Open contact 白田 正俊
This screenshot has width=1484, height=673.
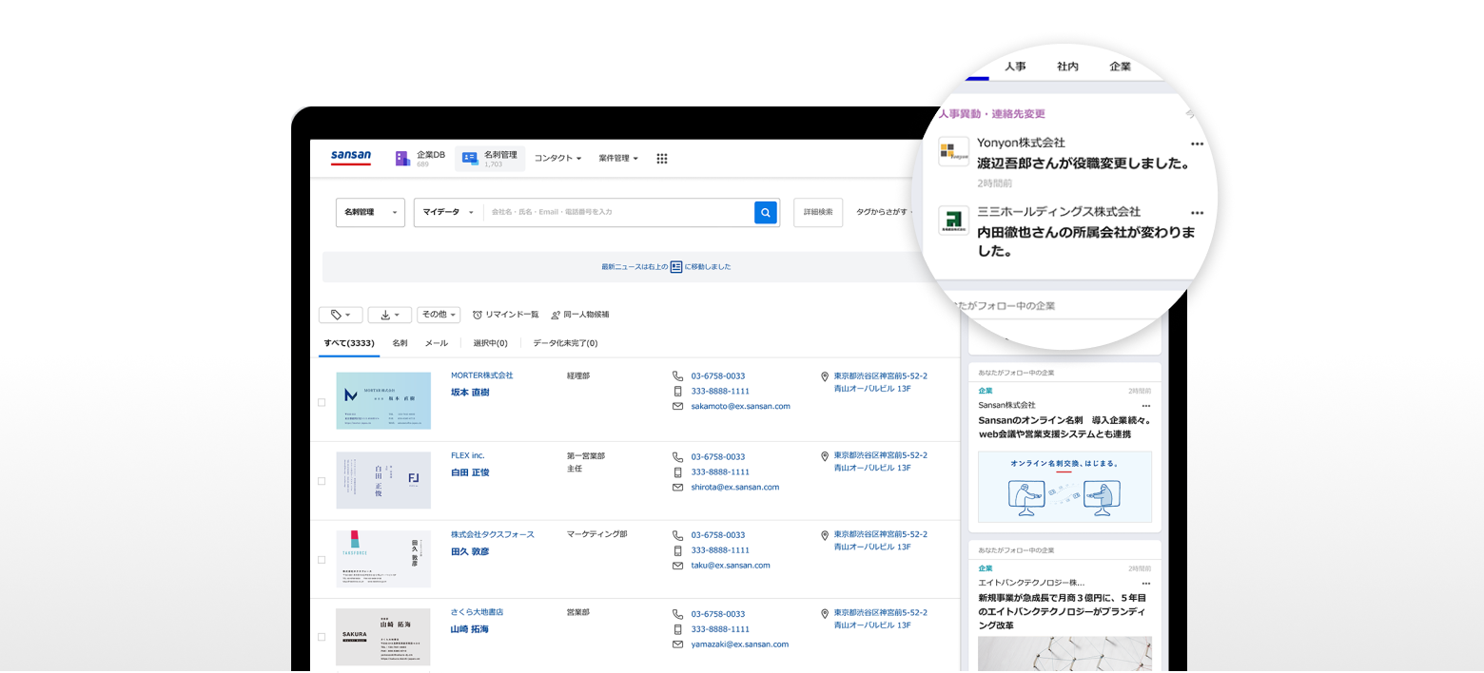tap(470, 472)
